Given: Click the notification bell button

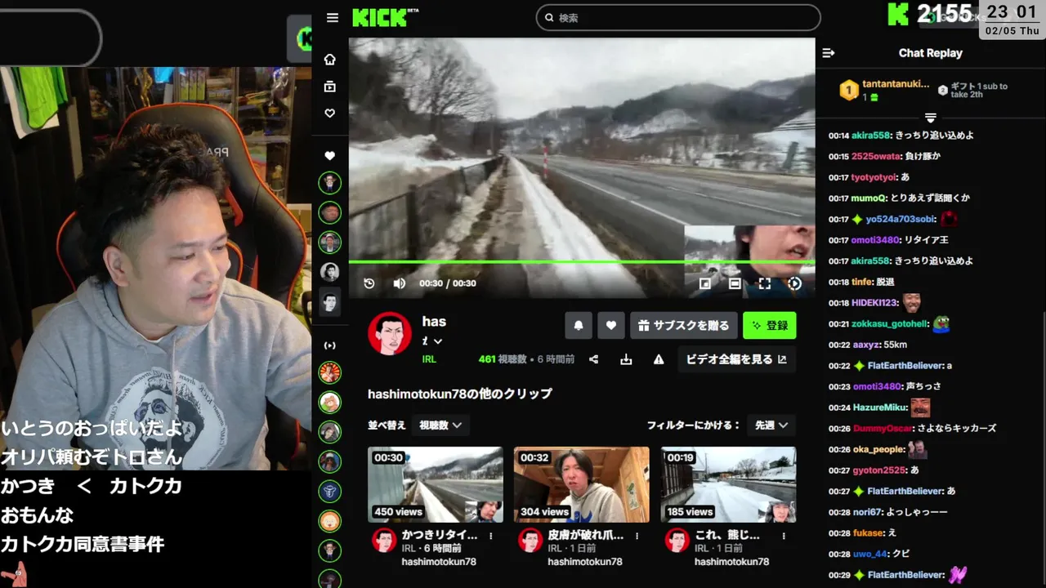Looking at the screenshot, I should pos(579,325).
